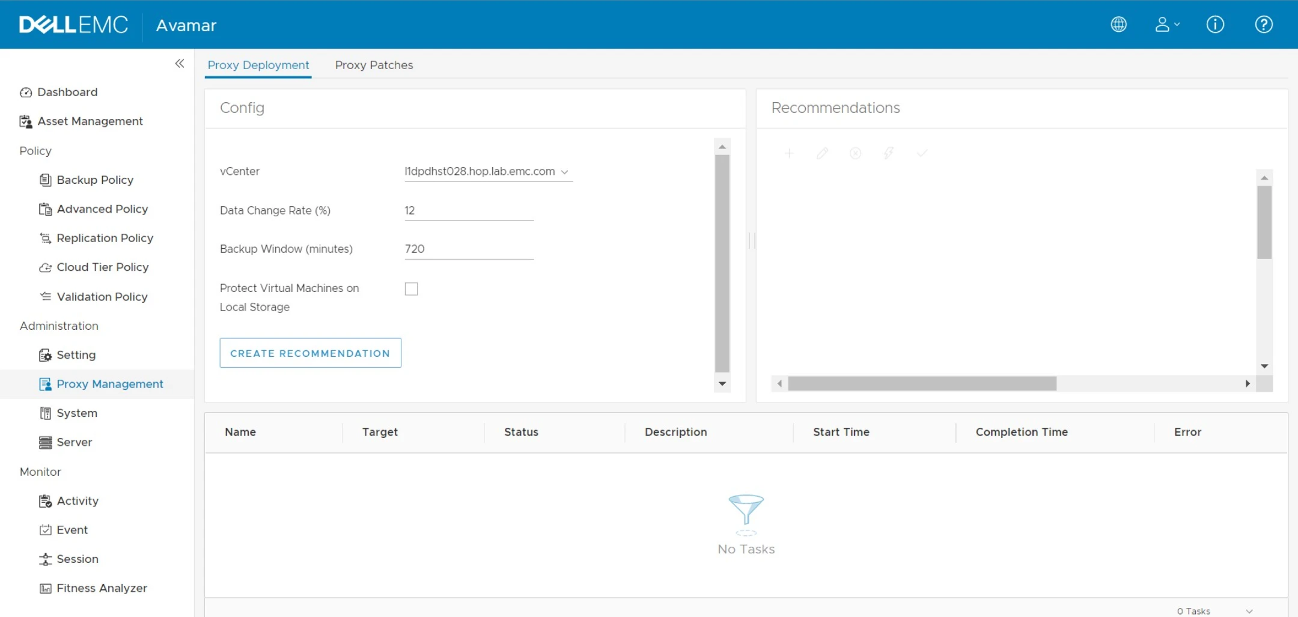
Task: Sort tasks by the Target column
Action: tap(380, 432)
